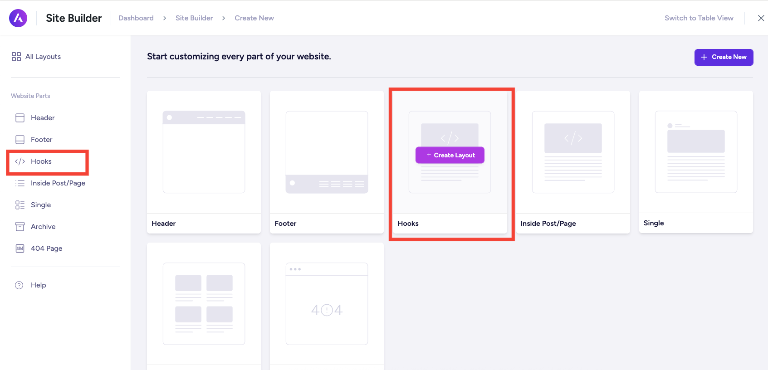Viewport: 768px width, 370px height.
Task: Switch to Table View
Action: tap(699, 18)
